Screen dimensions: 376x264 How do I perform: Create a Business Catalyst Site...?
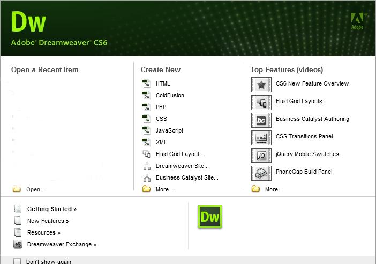[x=187, y=177]
